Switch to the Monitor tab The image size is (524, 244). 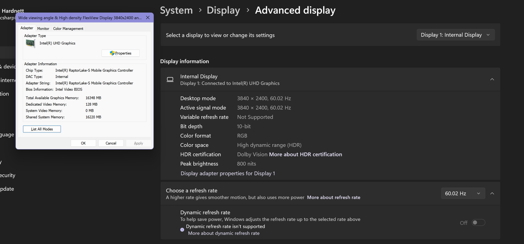point(43,29)
